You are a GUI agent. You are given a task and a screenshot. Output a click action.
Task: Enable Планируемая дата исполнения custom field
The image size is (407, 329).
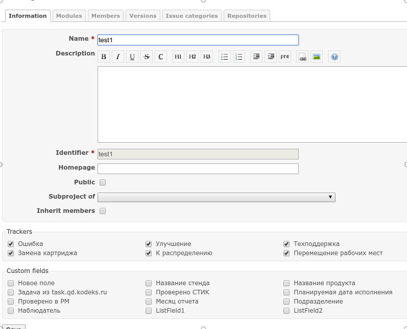[286, 292]
